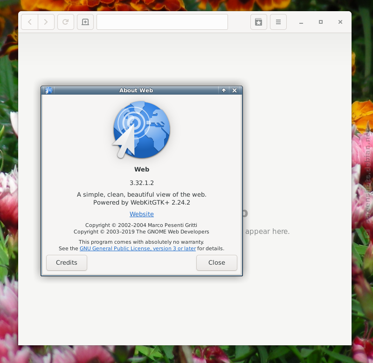
Task: Open the GNU General Public License link
Action: tap(138, 248)
